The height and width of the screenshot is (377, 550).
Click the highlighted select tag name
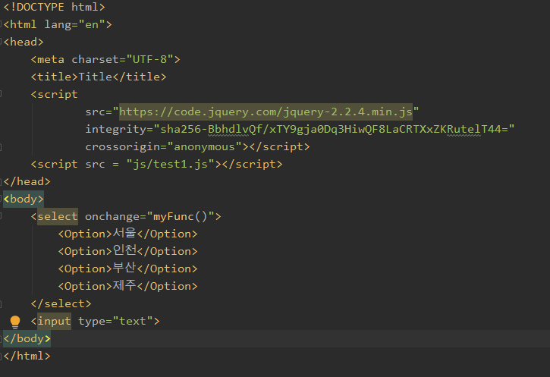coord(58,216)
